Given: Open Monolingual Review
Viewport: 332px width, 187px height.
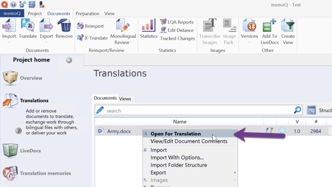Looking at the screenshot, I should click(x=123, y=32).
